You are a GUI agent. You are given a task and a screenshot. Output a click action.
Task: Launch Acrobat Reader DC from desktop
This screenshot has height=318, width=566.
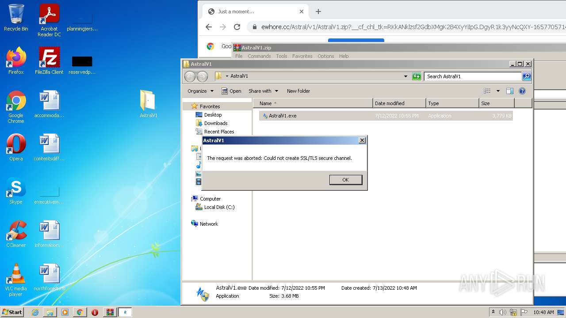49,20
